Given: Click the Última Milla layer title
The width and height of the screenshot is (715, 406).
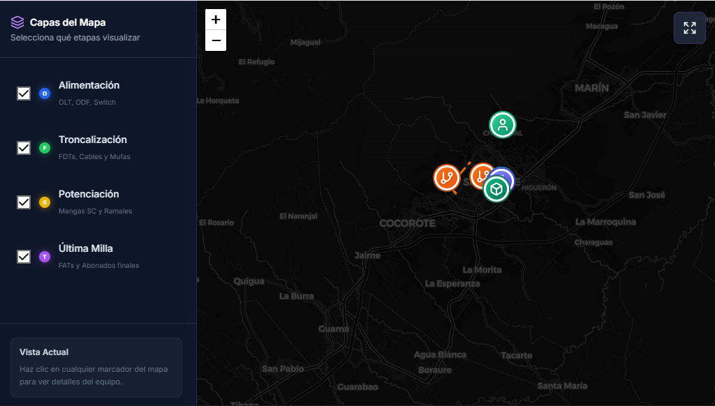Looking at the screenshot, I should 86,248.
